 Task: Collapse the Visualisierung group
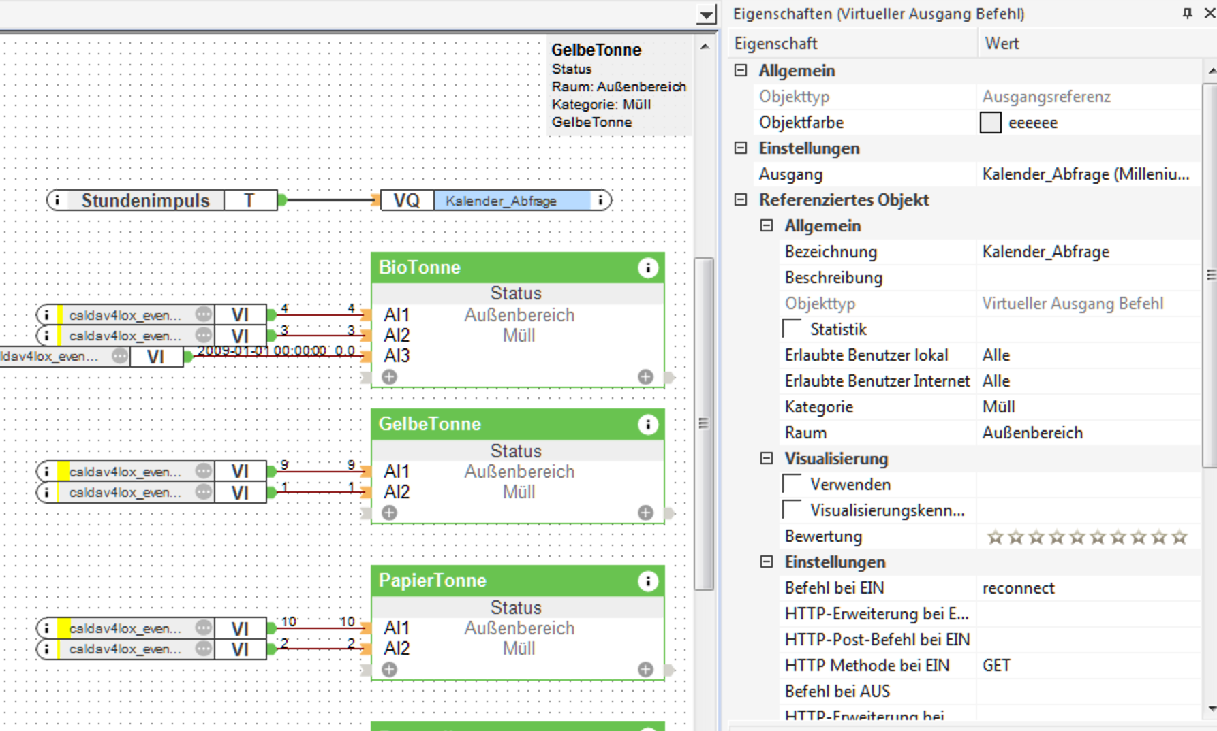[767, 459]
